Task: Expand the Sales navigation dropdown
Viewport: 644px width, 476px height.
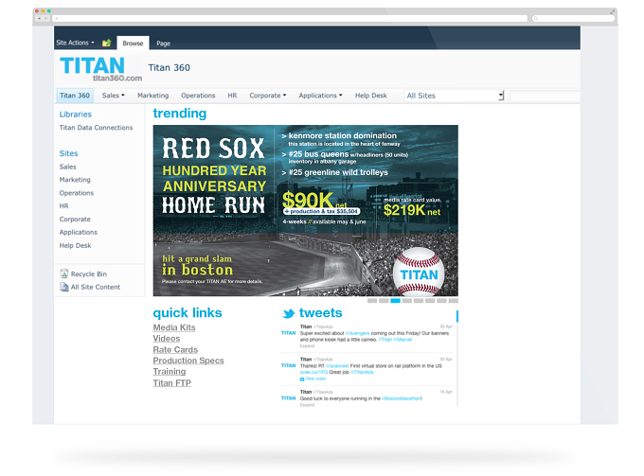Action: [x=114, y=96]
